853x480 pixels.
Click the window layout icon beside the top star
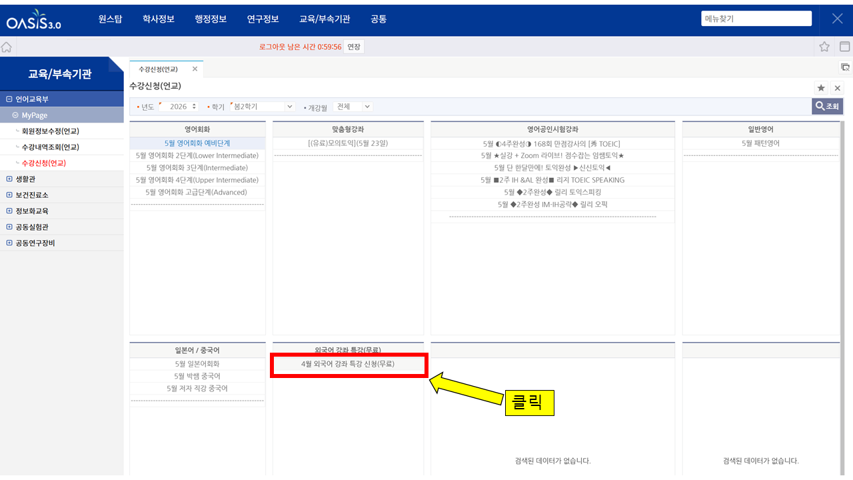(844, 47)
